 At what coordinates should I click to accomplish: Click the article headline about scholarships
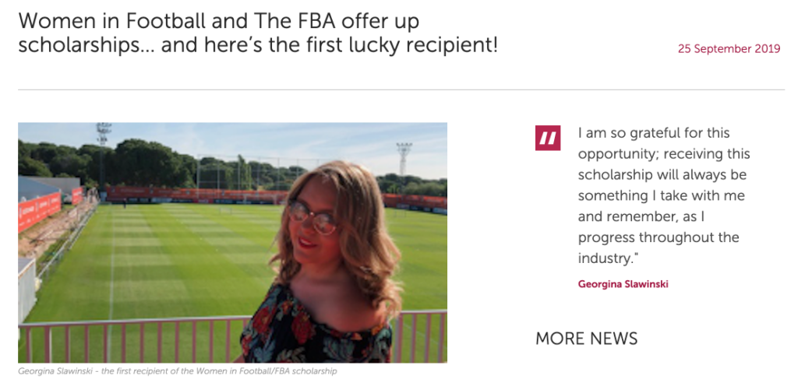click(x=257, y=33)
